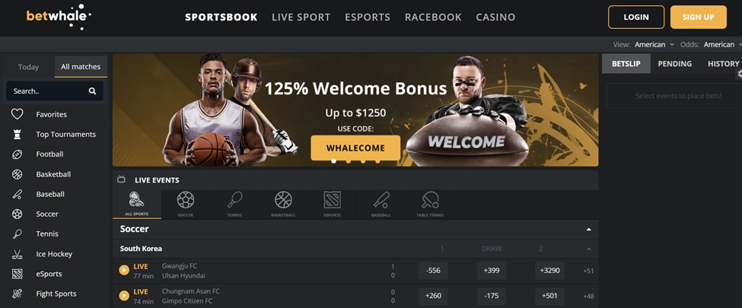742x308 pixels.
Task: Play the Gwangju FC live stream
Action: [x=124, y=270]
